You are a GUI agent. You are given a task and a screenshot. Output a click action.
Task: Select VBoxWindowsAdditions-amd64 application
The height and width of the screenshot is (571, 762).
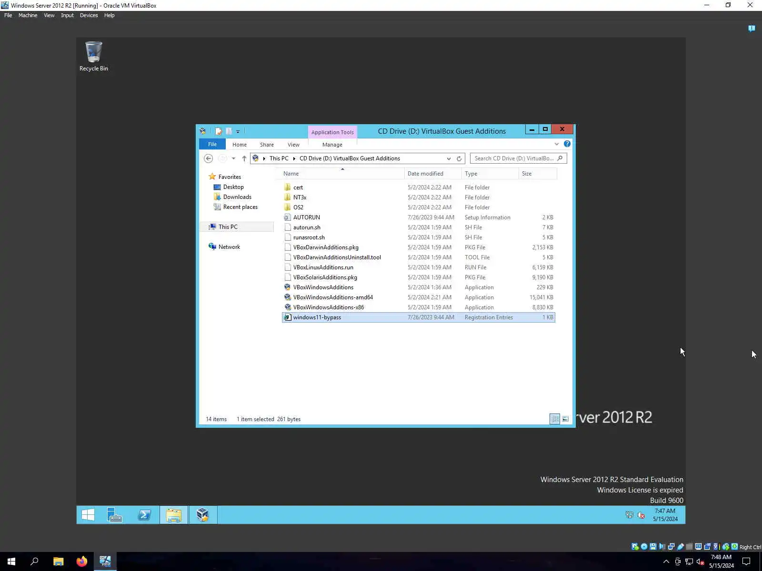click(419, 297)
